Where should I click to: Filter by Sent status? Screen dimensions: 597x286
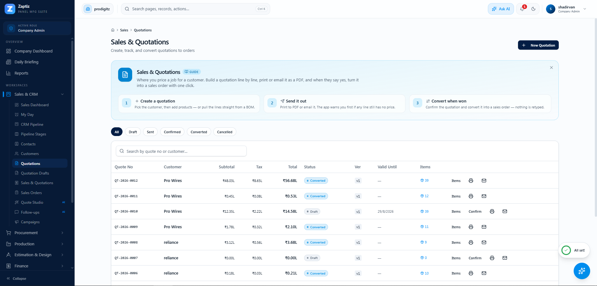point(150,132)
